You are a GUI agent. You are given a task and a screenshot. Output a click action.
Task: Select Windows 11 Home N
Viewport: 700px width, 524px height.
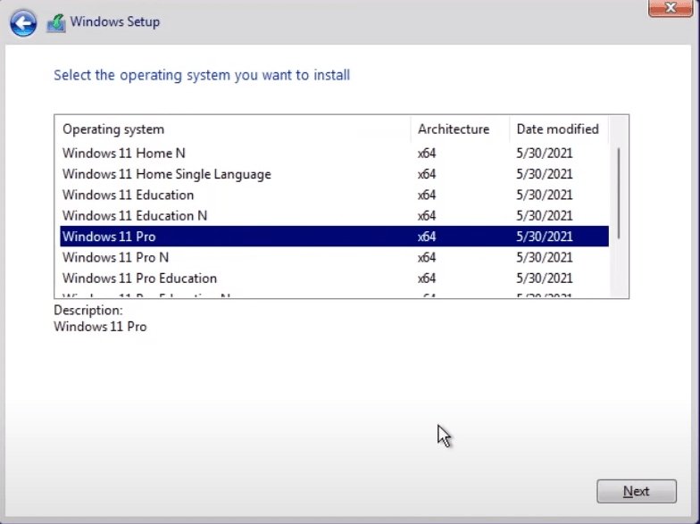tap(334, 154)
